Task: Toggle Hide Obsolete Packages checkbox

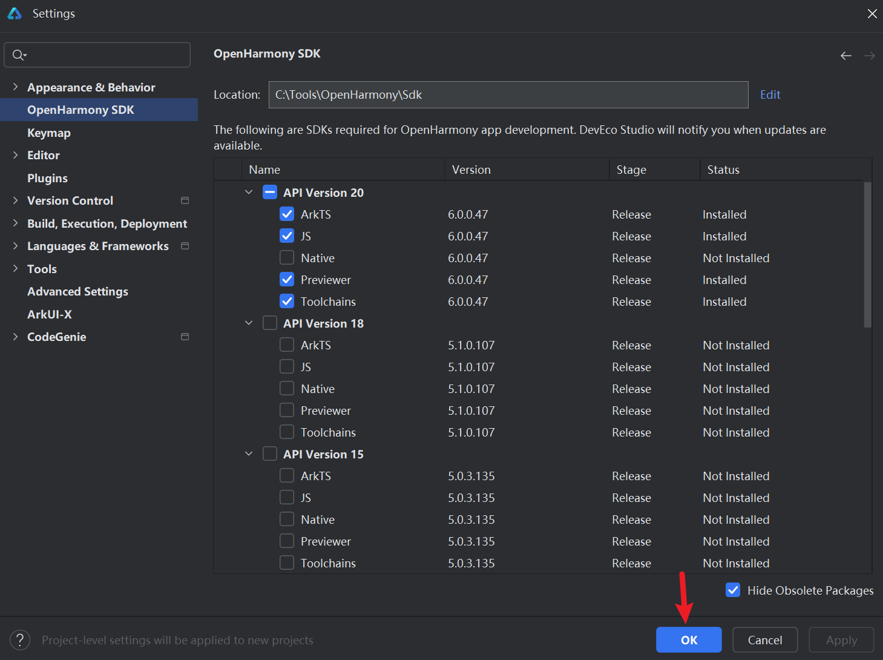Action: [x=733, y=590]
